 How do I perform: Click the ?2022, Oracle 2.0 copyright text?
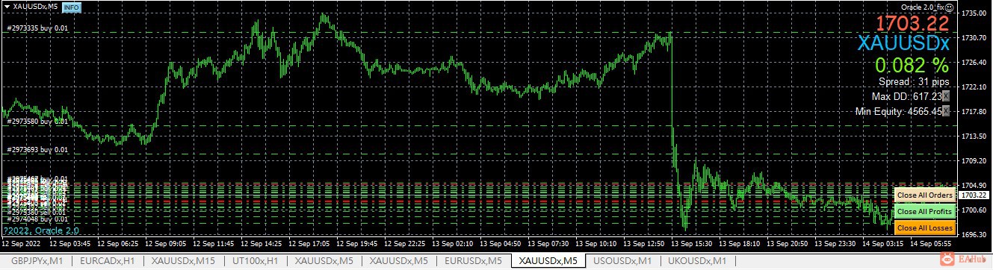40,231
